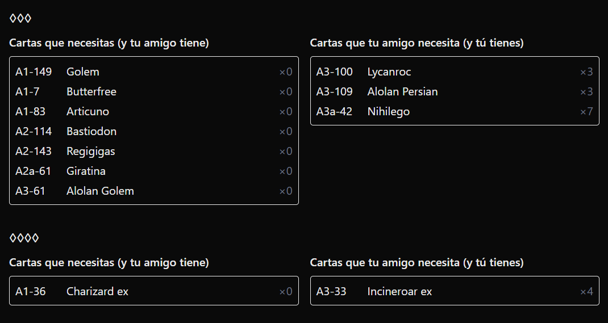The height and width of the screenshot is (323, 608).
Task: Click the Regigigas A2-143 entry
Action: click(154, 152)
